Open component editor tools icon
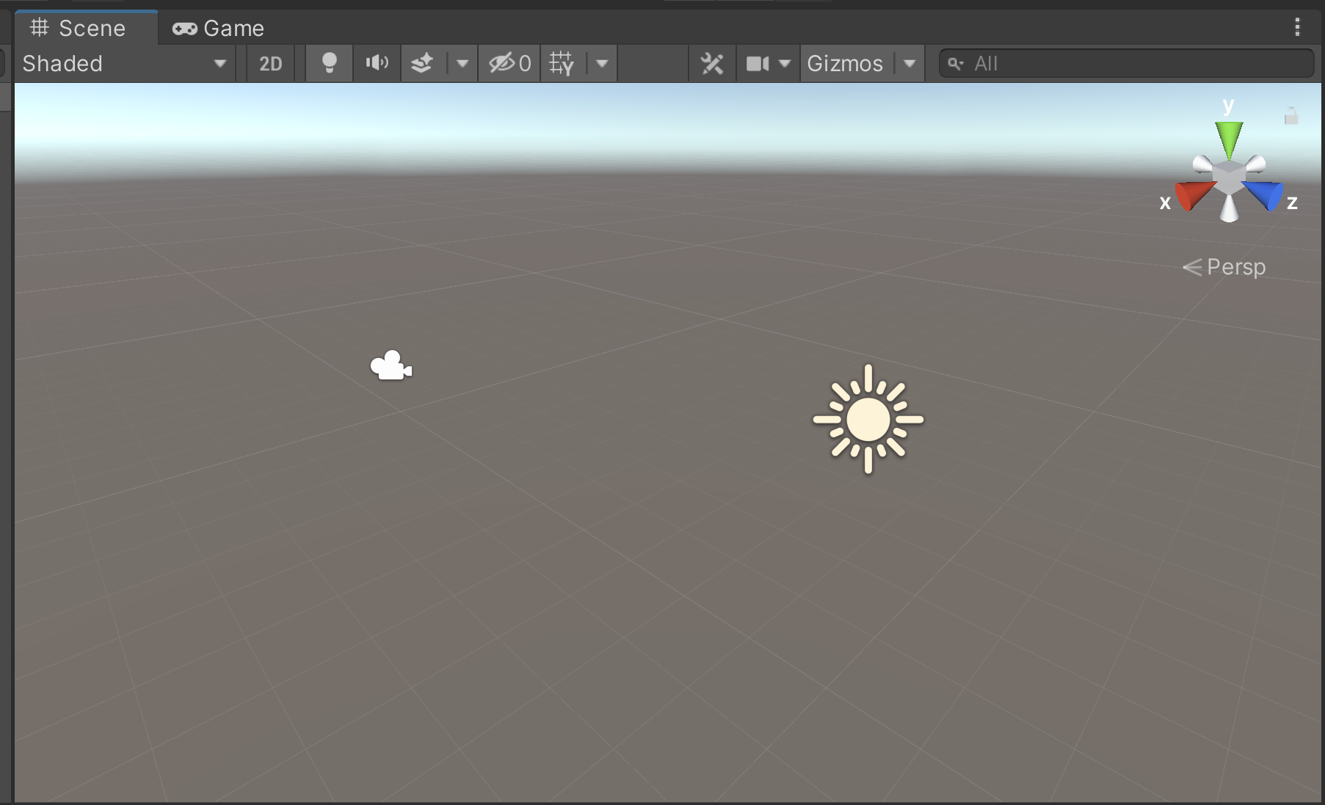This screenshot has height=805, width=1325. click(712, 64)
